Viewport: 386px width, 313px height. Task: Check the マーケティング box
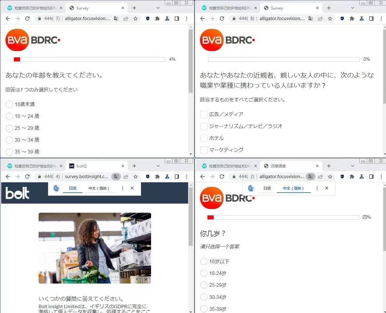coord(204,150)
